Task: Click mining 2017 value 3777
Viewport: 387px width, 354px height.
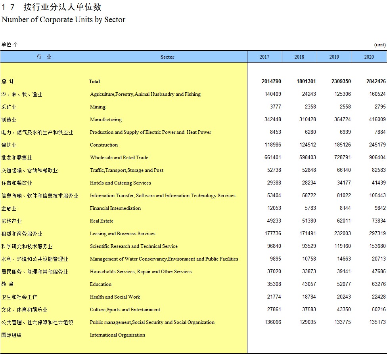Action: tap(276, 107)
